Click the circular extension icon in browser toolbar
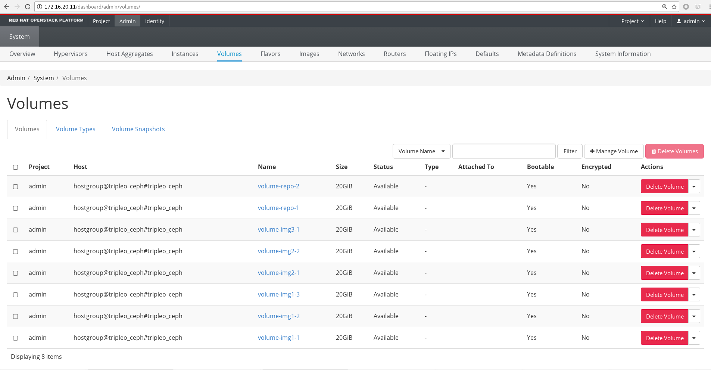The width and height of the screenshot is (711, 370). point(686,7)
